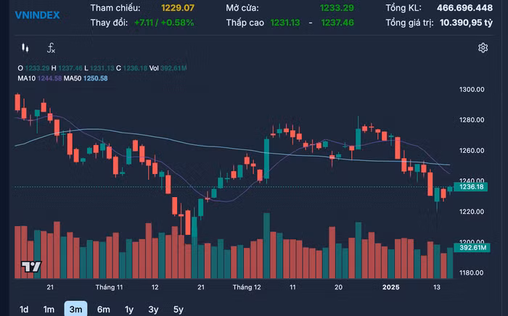
Task: Click the 2025 date axis label
Action: click(x=390, y=287)
